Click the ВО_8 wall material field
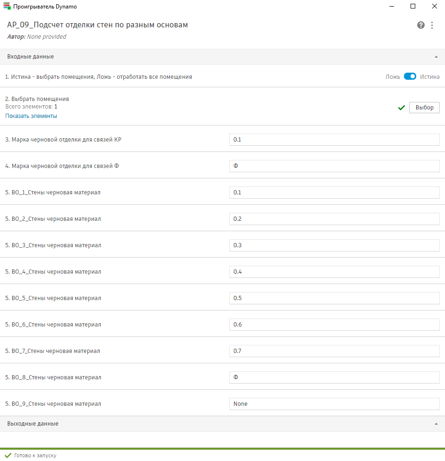Image resolution: width=445 pixels, height=461 pixels. click(x=334, y=377)
